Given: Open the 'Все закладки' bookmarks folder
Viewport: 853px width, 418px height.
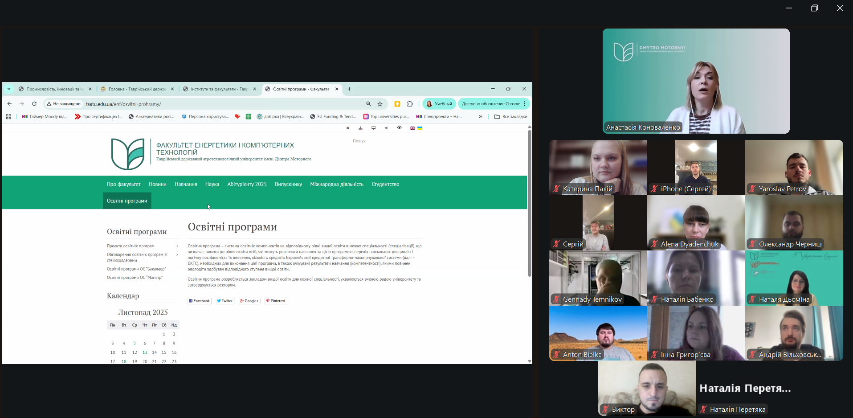Looking at the screenshot, I should tap(511, 117).
